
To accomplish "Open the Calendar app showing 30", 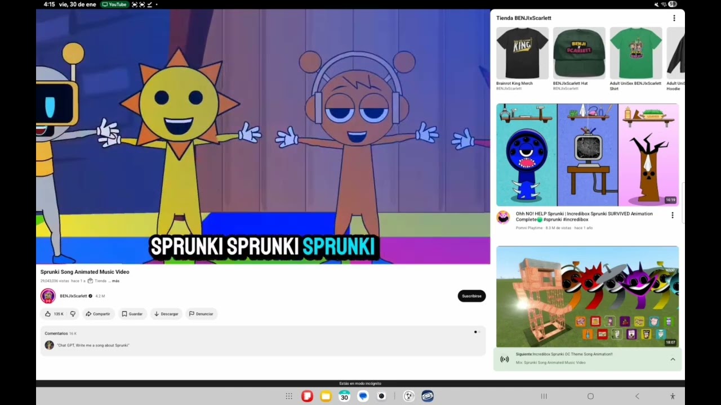I will [x=344, y=396].
